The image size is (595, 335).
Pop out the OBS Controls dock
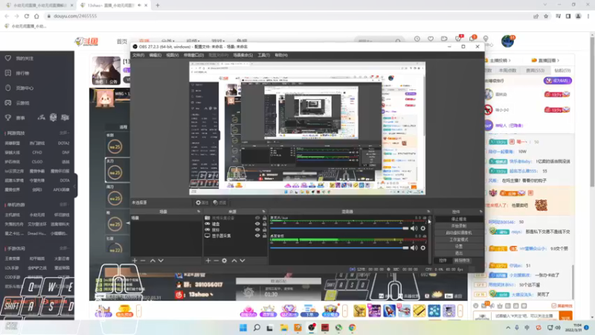click(480, 211)
